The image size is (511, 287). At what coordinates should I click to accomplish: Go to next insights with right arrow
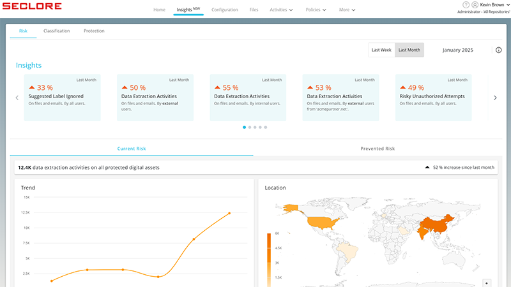[495, 98]
